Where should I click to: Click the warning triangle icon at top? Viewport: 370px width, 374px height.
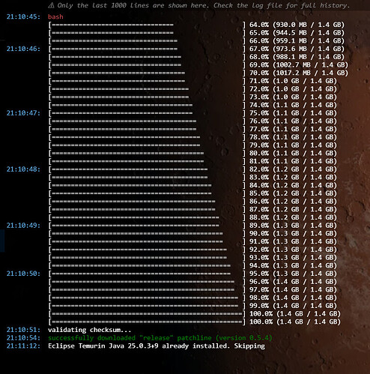tap(51, 5)
